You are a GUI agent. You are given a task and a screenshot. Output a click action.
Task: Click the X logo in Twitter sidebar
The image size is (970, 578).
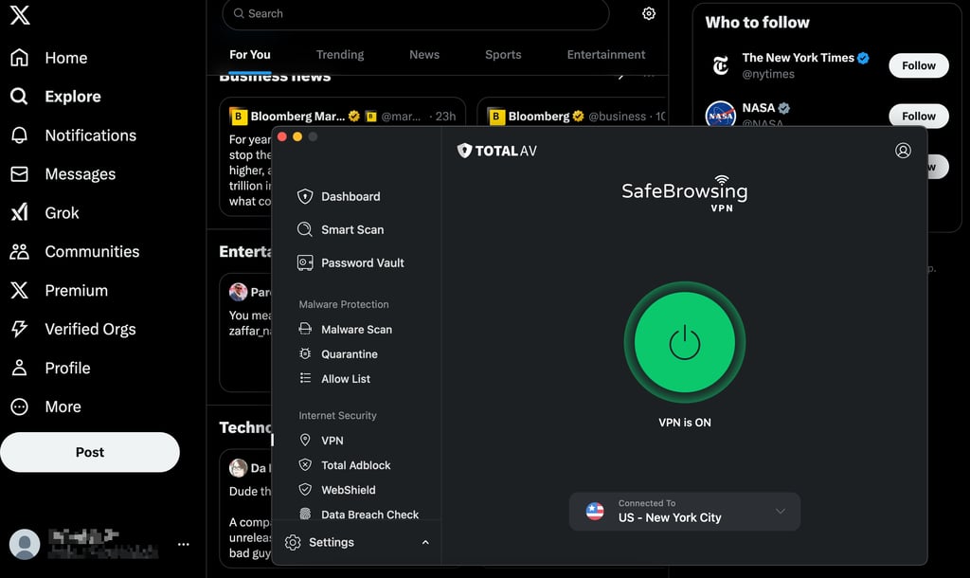pos(20,14)
